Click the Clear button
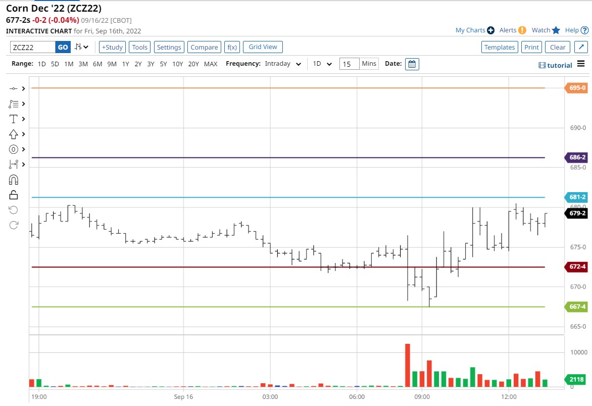The height and width of the screenshot is (406, 592). coord(558,47)
